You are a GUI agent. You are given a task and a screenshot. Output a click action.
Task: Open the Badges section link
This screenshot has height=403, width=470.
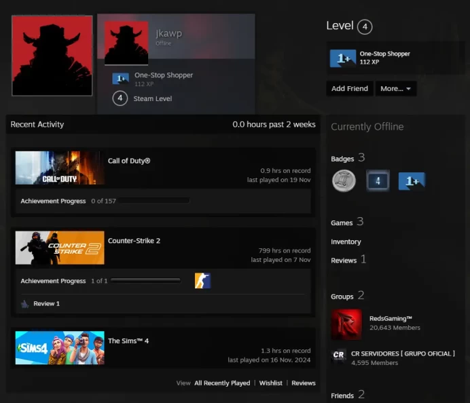(x=348, y=158)
